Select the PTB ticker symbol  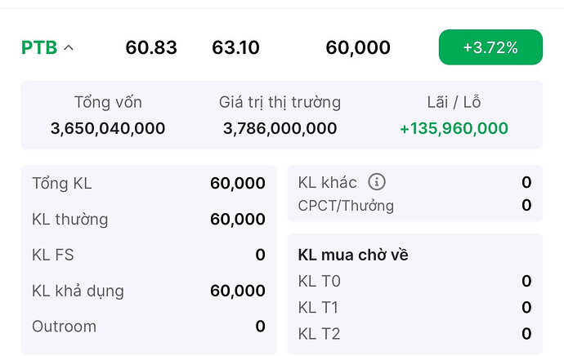click(x=39, y=48)
